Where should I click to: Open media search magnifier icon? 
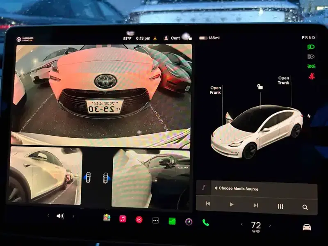(x=305, y=207)
